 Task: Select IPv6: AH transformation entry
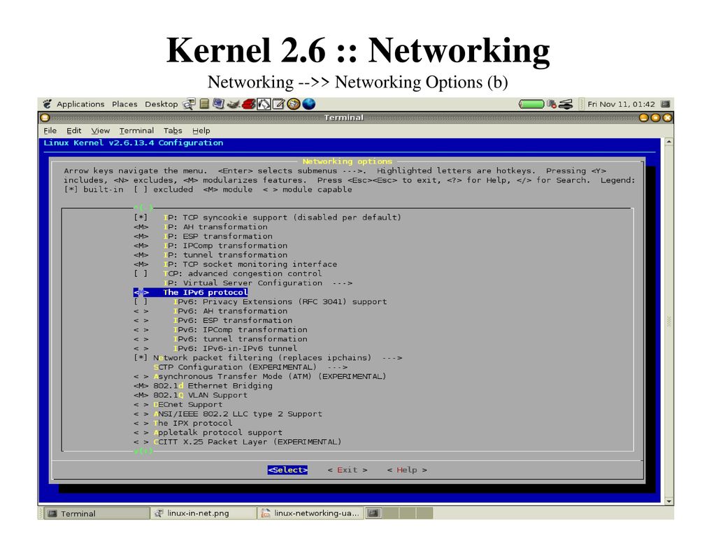[210, 311]
